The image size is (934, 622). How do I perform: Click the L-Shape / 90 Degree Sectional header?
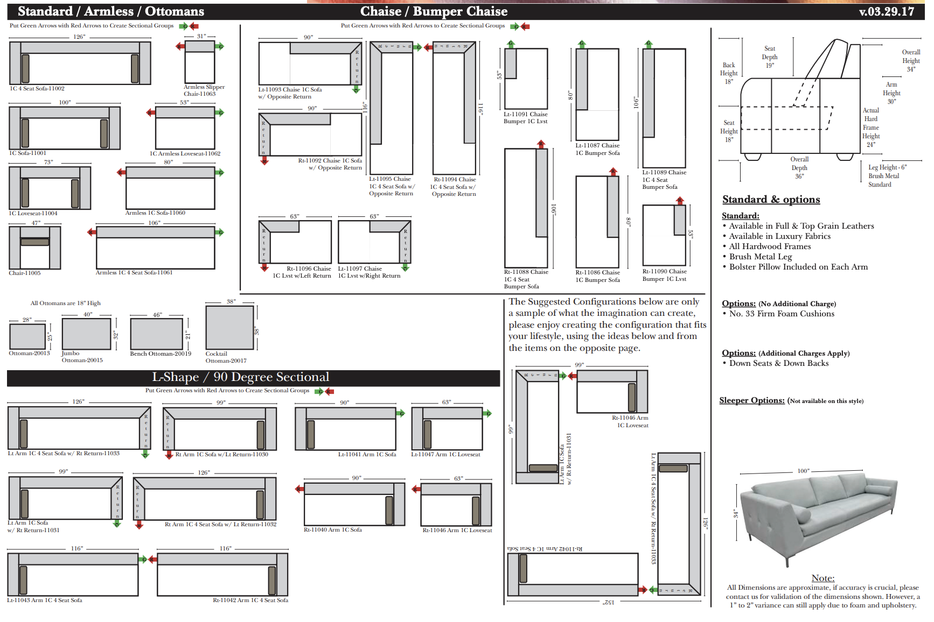pyautogui.click(x=240, y=377)
